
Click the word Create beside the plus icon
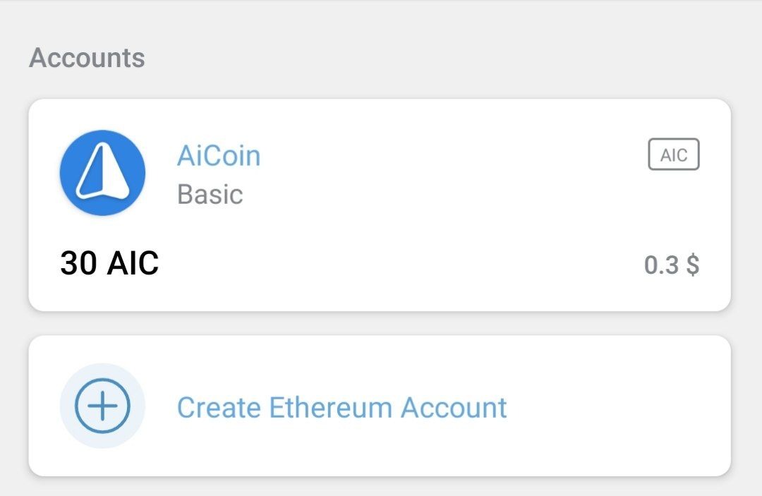coord(219,408)
